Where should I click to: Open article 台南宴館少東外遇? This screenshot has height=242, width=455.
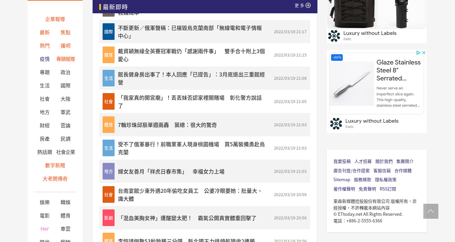click(190, 195)
